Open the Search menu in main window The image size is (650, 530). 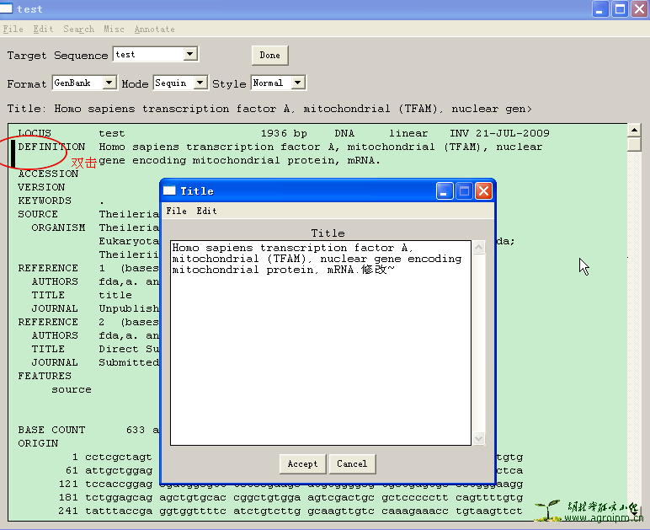(x=78, y=29)
